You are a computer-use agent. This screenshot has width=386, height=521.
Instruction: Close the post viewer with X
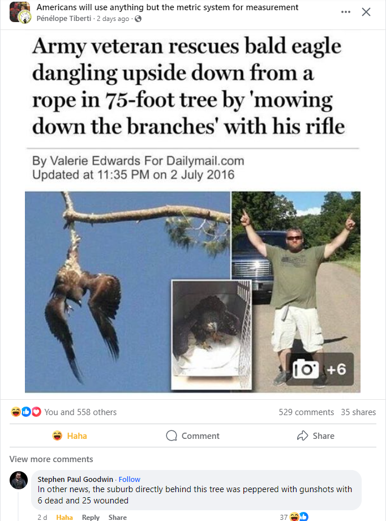point(366,12)
